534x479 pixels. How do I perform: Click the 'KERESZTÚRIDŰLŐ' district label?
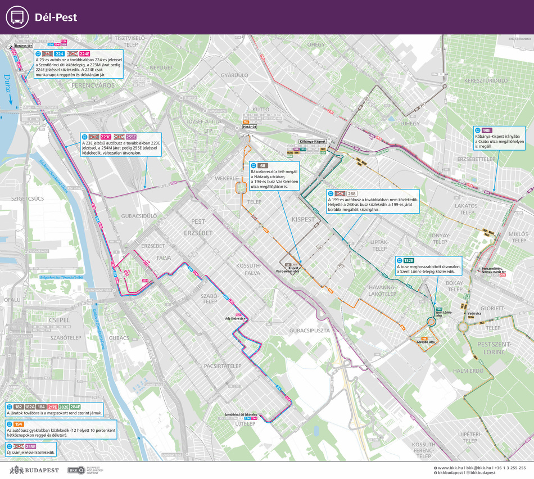click(x=486, y=81)
